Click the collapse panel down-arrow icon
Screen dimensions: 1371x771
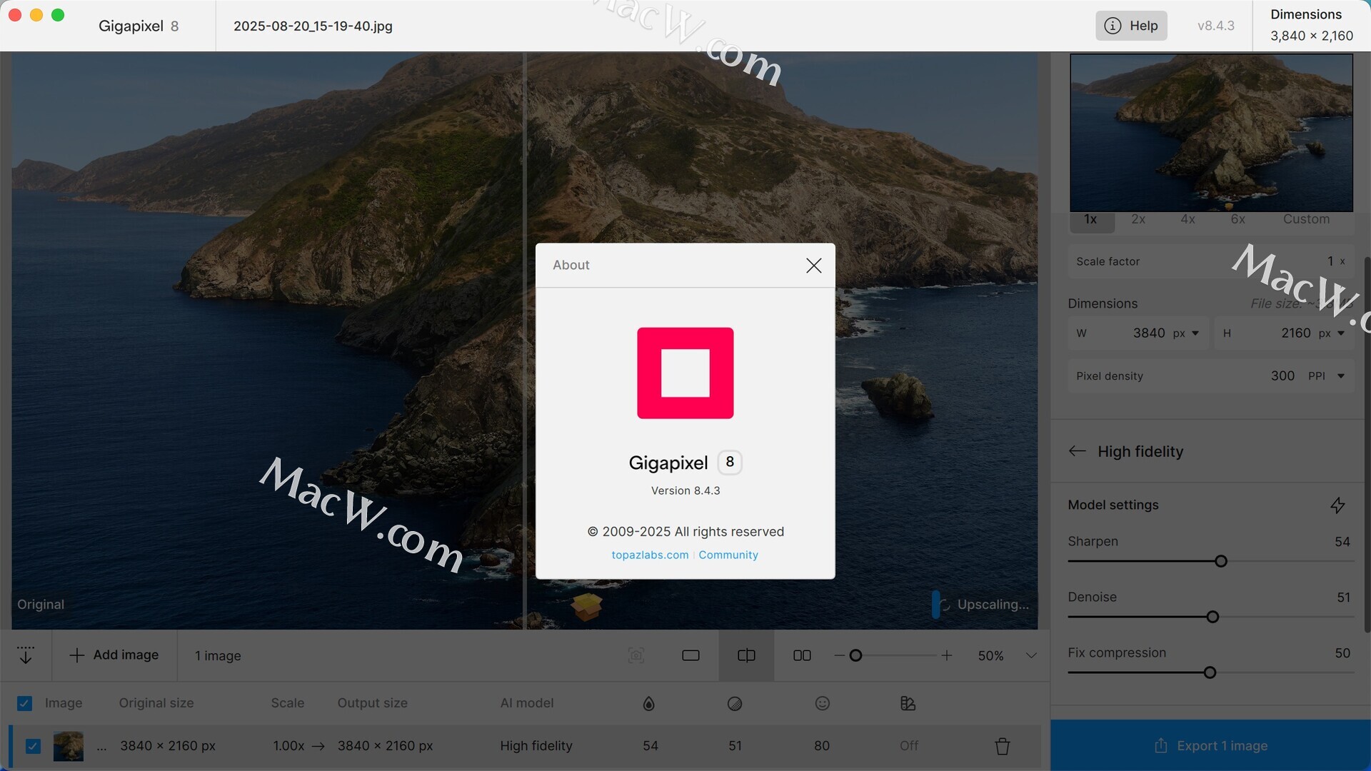26,655
